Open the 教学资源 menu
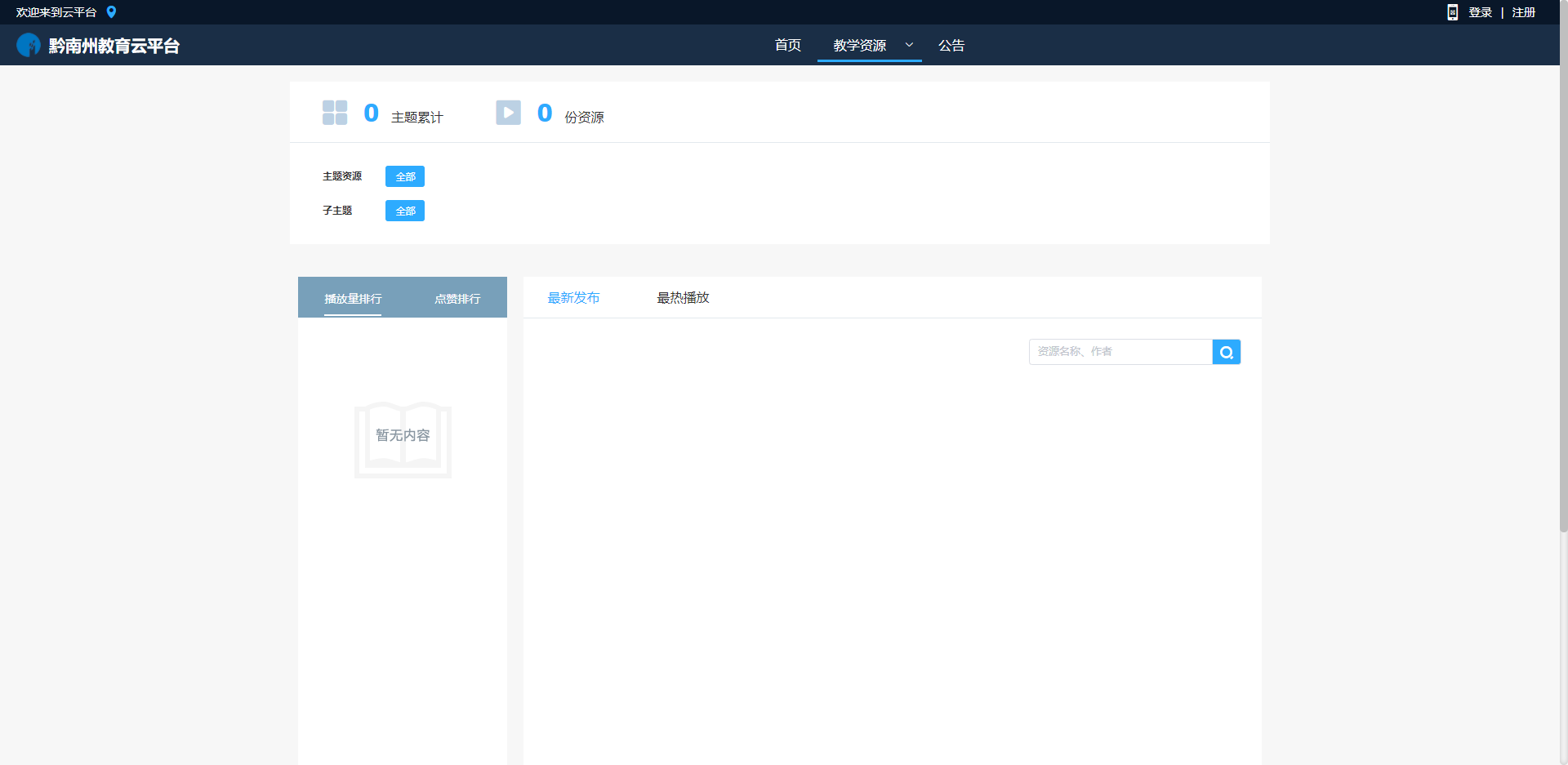Image resolution: width=1568 pixels, height=765 pixels. [860, 45]
